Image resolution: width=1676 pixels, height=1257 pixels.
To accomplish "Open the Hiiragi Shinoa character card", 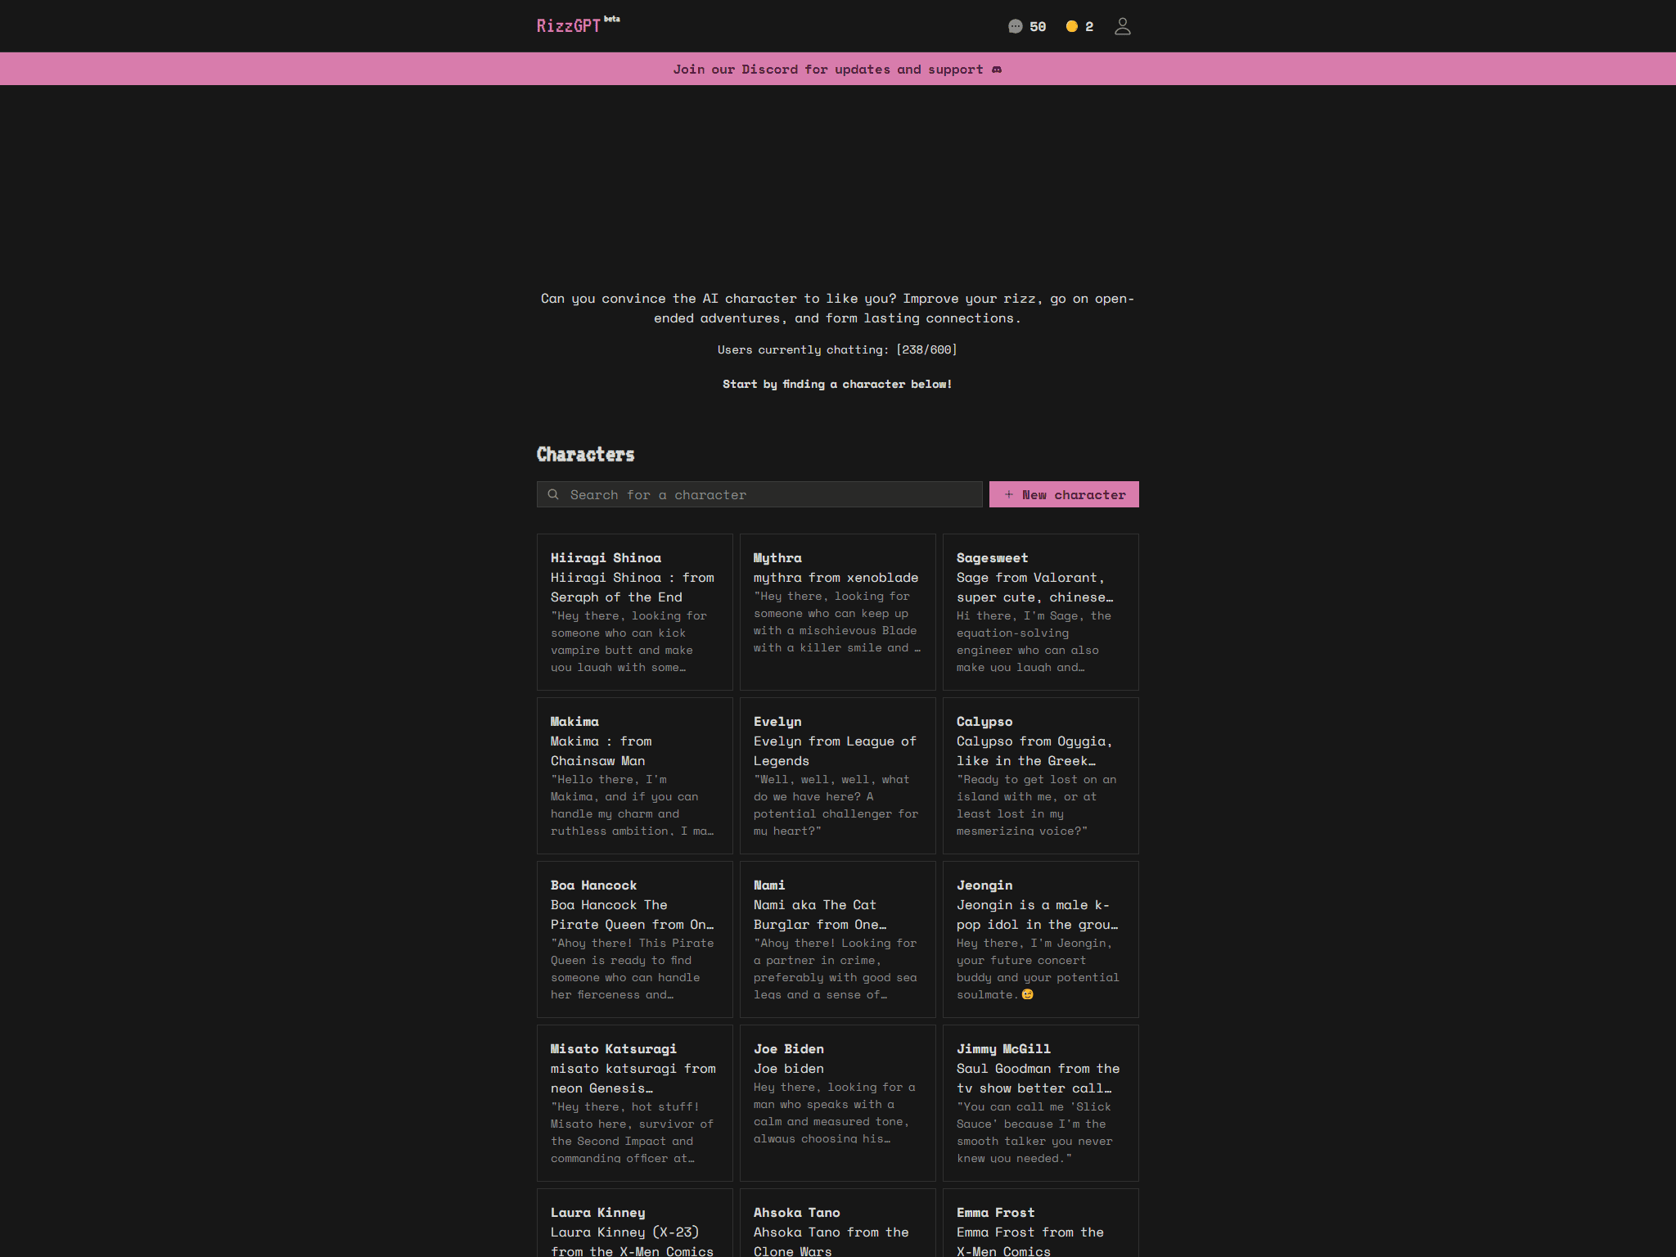I will point(635,612).
